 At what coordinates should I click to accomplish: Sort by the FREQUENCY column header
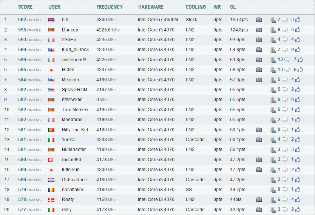(110, 7)
